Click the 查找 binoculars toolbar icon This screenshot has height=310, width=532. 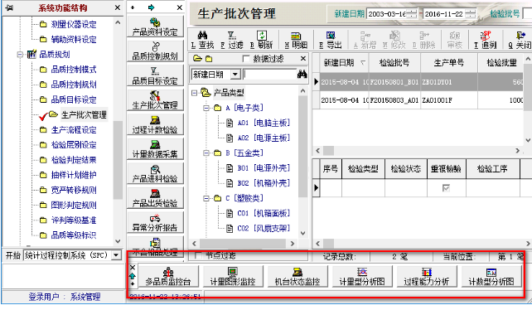point(202,40)
